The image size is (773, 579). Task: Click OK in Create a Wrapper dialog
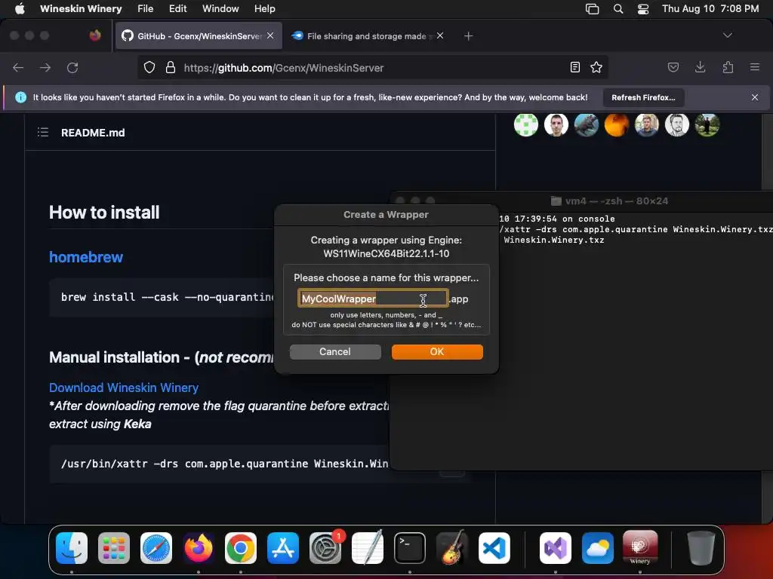(x=437, y=351)
